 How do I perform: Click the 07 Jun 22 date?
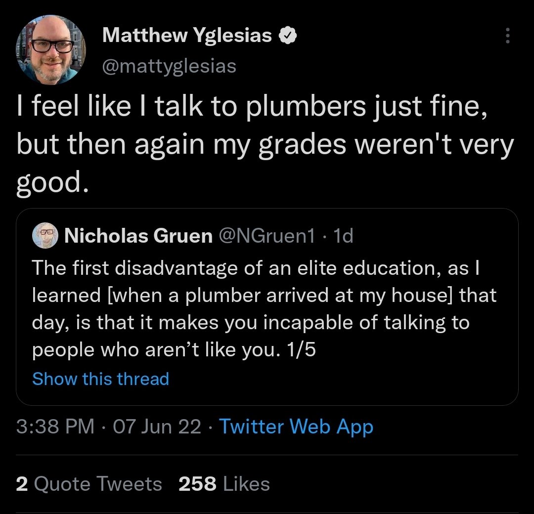tap(157, 427)
